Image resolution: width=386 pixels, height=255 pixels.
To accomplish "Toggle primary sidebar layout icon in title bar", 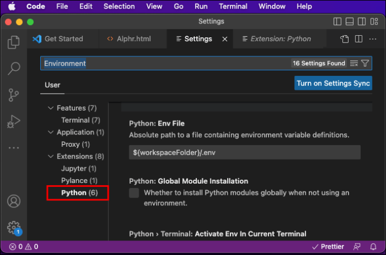I will pyautogui.click(x=337, y=22).
